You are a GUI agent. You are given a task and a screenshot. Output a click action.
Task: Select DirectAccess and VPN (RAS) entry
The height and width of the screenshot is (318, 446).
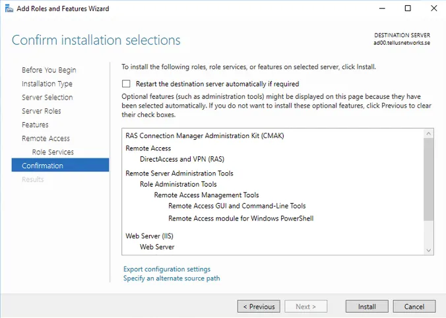point(182,159)
